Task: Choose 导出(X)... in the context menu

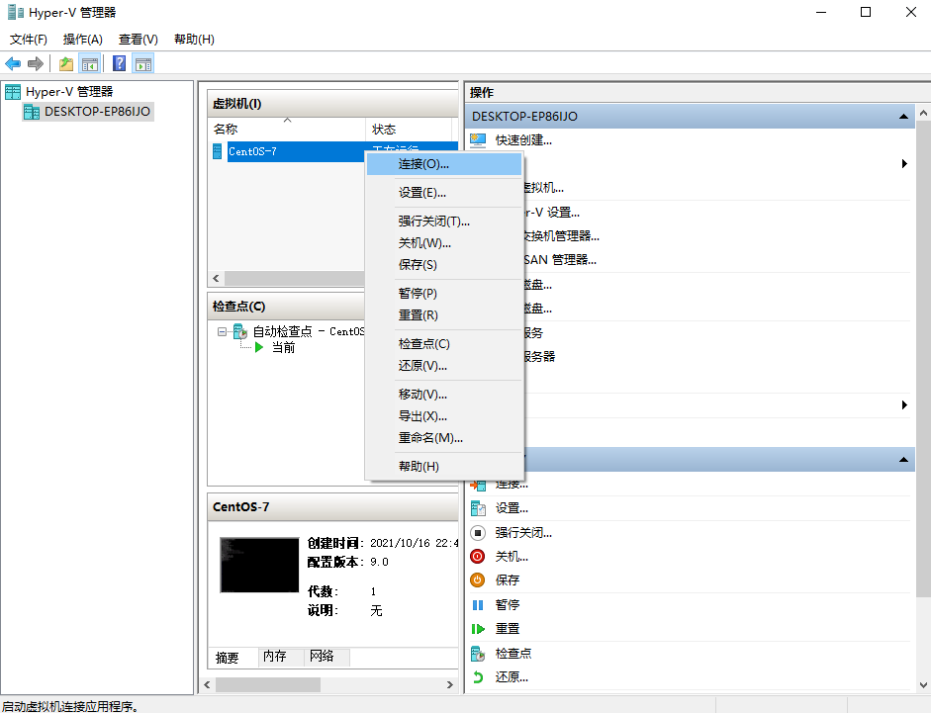Action: pyautogui.click(x=444, y=416)
